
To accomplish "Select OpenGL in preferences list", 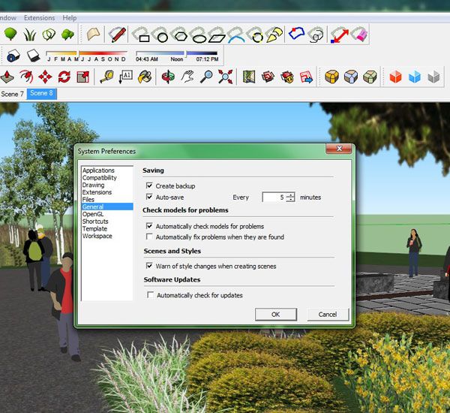I will point(93,214).
